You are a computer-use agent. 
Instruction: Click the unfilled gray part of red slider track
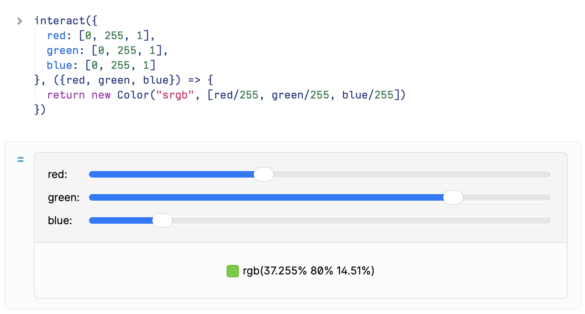[x=412, y=174]
